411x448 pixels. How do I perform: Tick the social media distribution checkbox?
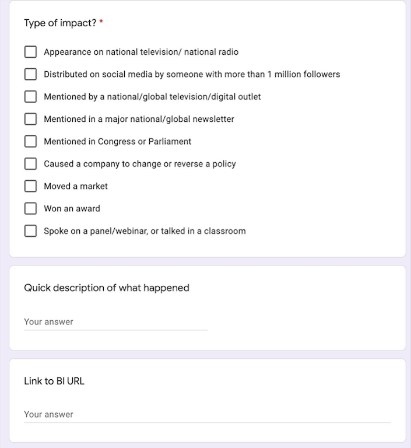(30, 74)
